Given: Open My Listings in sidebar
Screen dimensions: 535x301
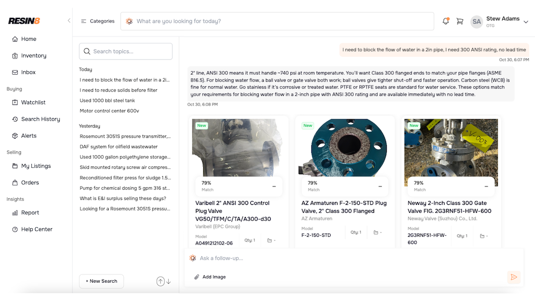Looking at the screenshot, I should (x=36, y=166).
